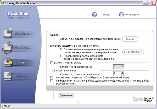
Task: Open the Восстановление section
Action: pyautogui.click(x=21, y=48)
